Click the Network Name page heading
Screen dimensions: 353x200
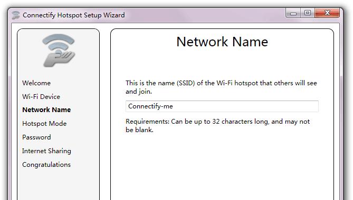pyautogui.click(x=222, y=42)
